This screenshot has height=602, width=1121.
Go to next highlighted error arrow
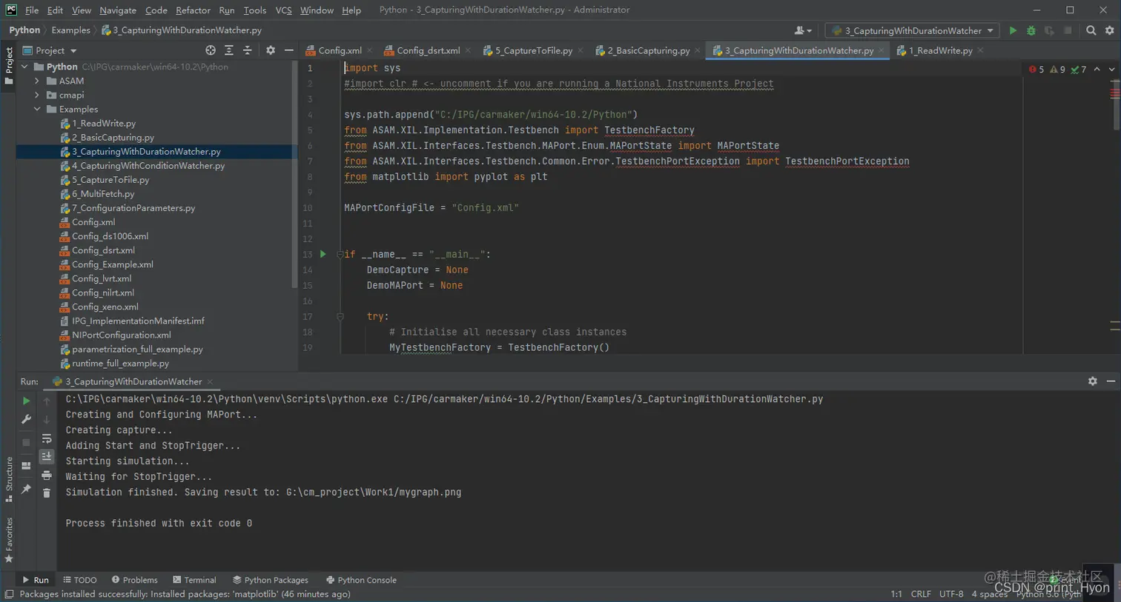pyautogui.click(x=1111, y=70)
